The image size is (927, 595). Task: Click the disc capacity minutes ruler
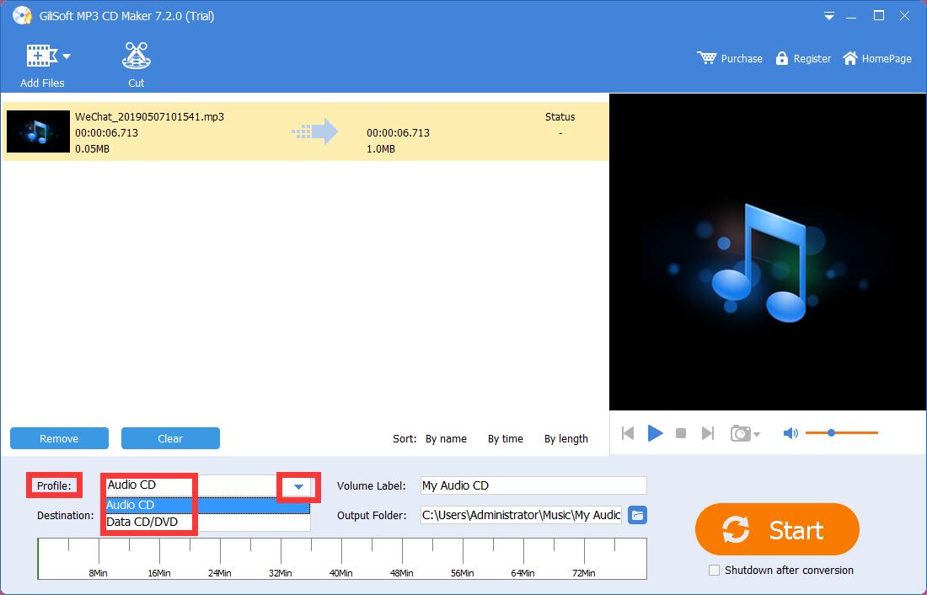pos(342,558)
